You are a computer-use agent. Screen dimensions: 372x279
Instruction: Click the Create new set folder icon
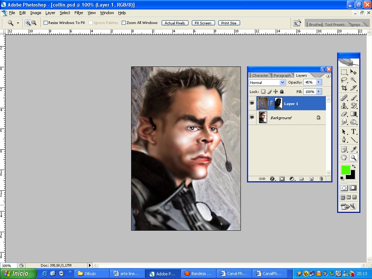(x=301, y=179)
